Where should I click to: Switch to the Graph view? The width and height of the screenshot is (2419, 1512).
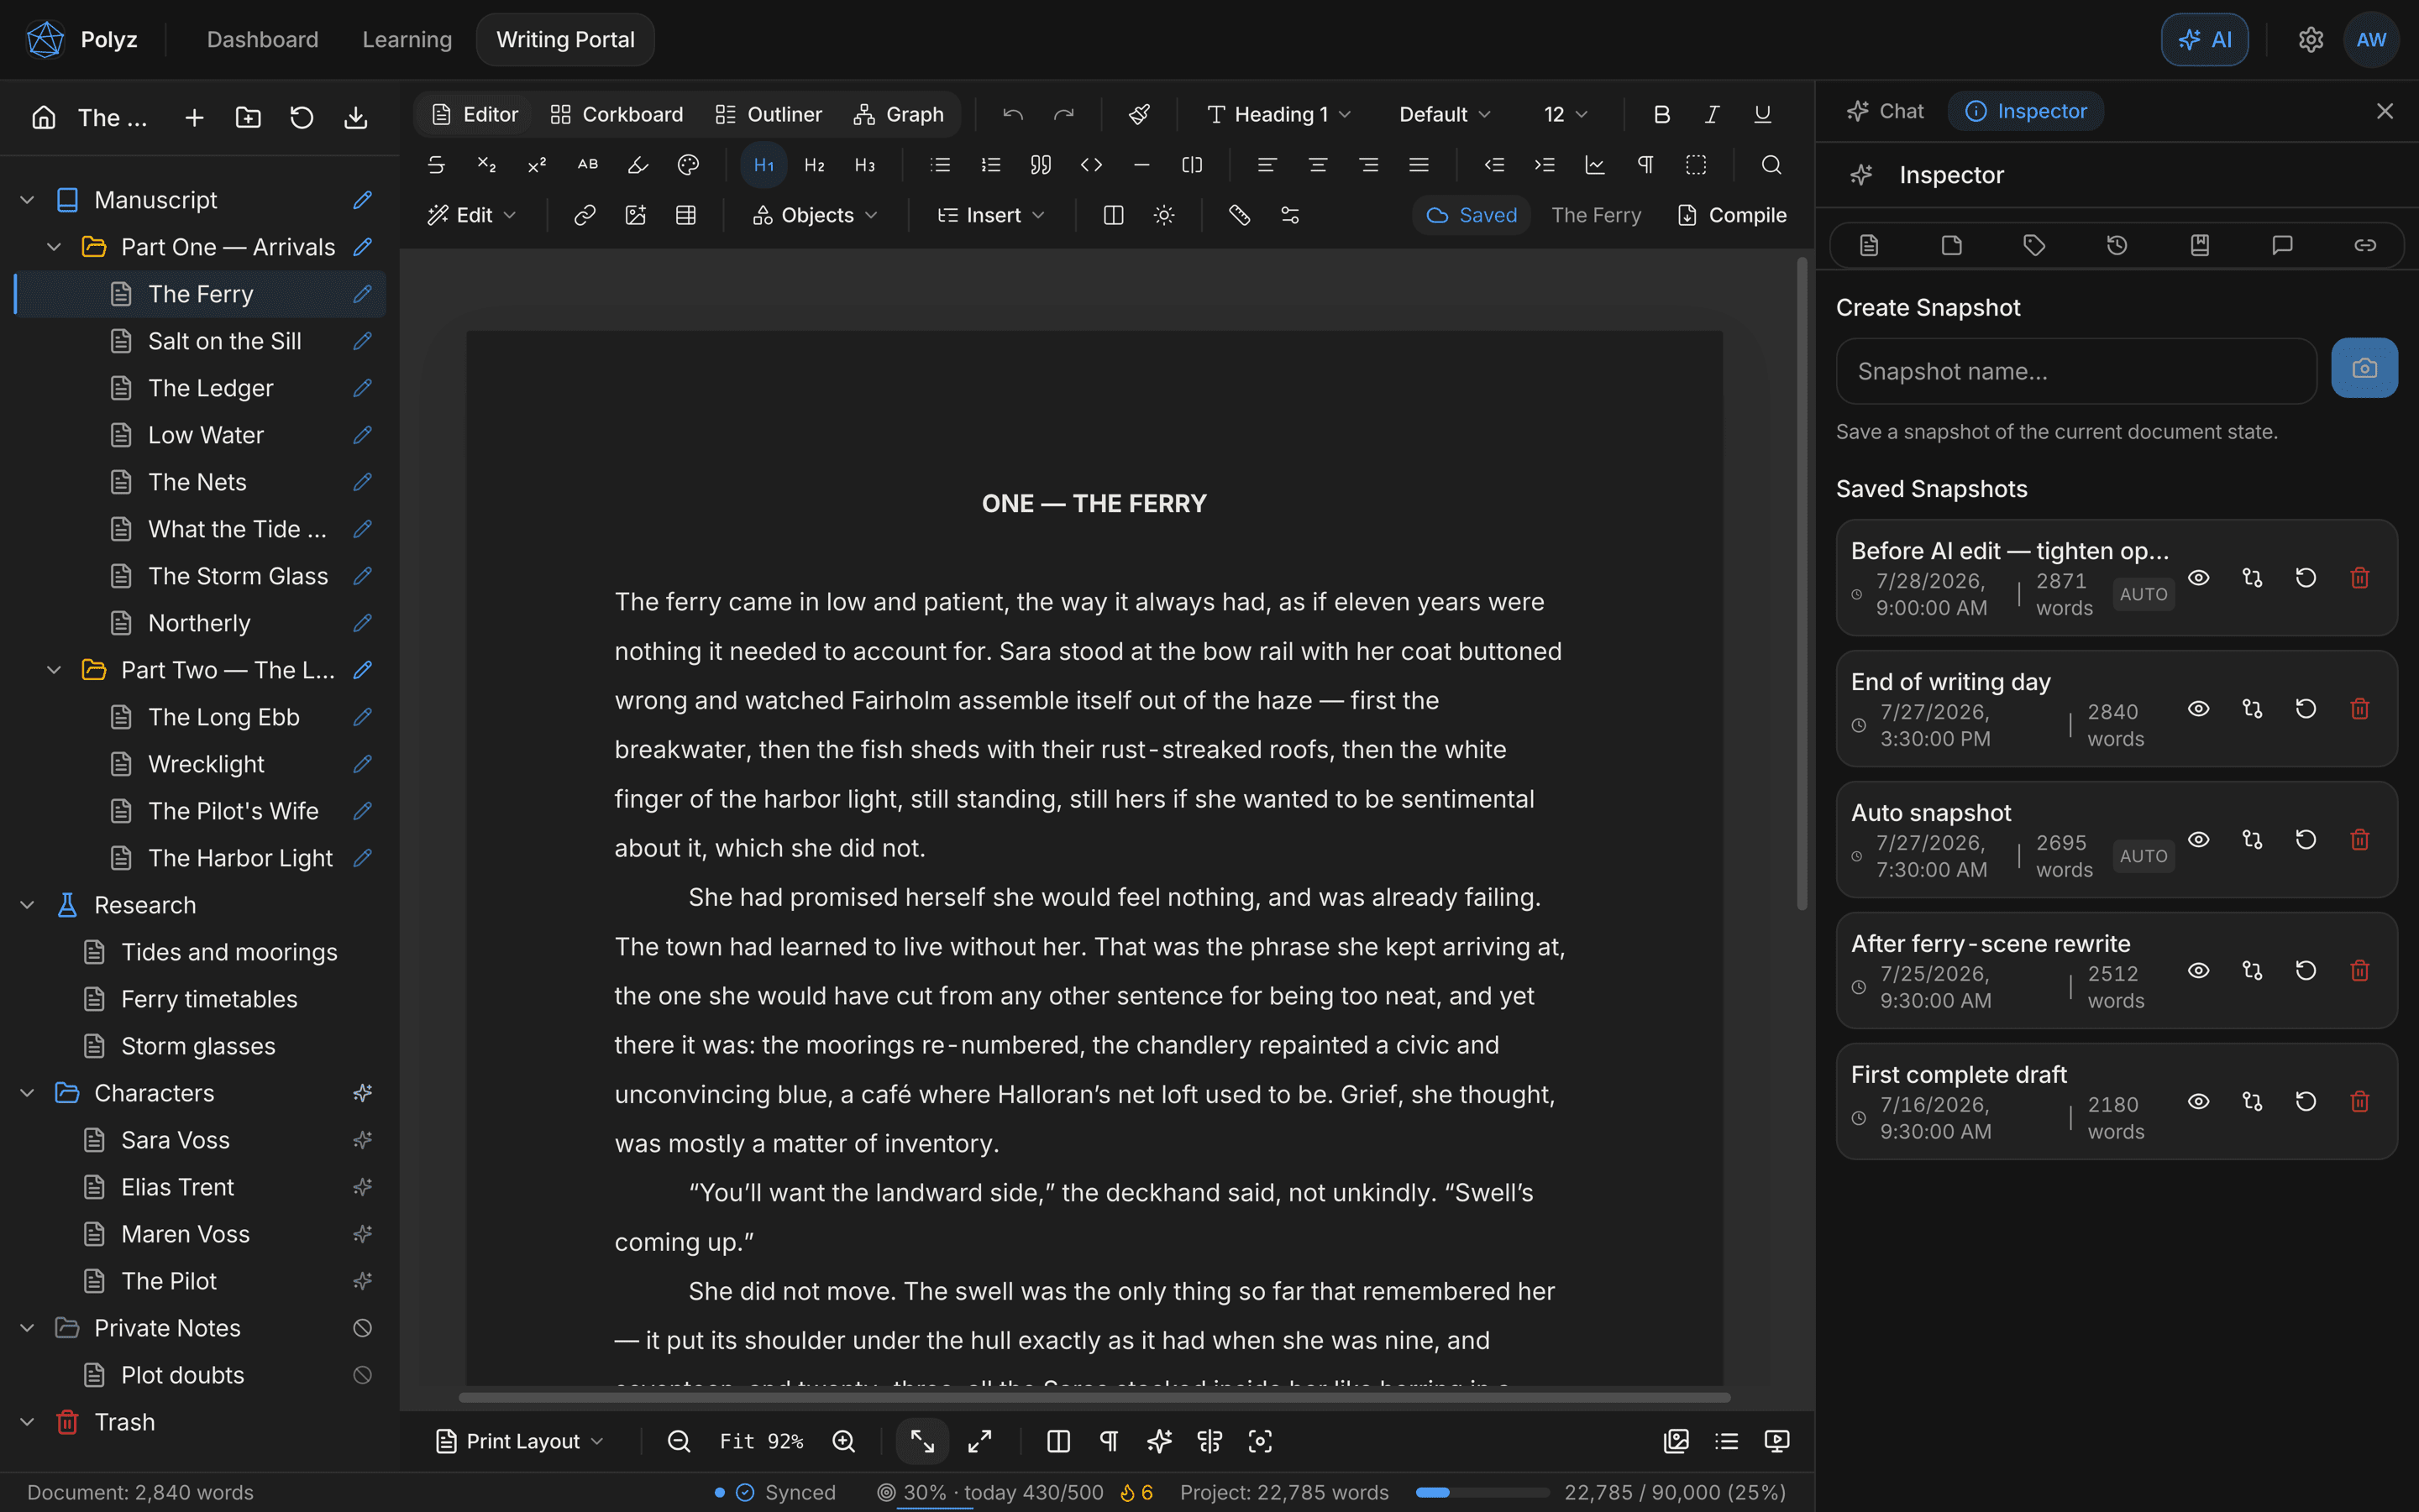(899, 114)
